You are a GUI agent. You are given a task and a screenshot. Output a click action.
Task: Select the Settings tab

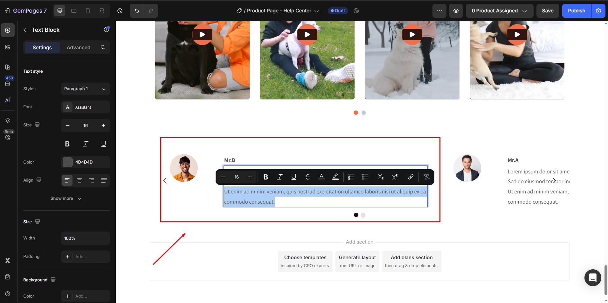pos(42,48)
